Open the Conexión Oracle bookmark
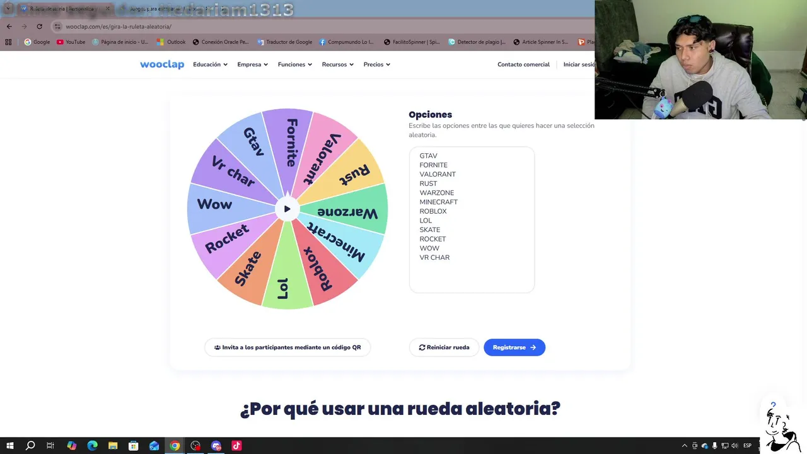The image size is (807, 454). tap(221, 42)
